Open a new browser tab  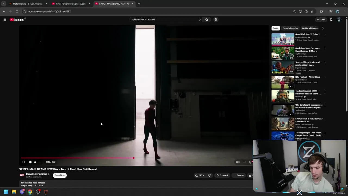(x=139, y=4)
